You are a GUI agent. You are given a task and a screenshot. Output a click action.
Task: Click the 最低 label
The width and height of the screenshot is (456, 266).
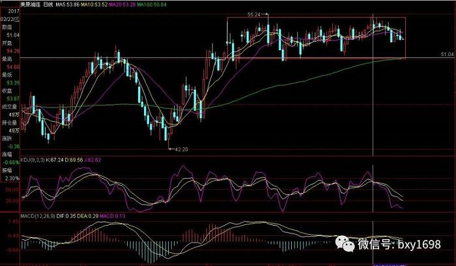pos(7,75)
